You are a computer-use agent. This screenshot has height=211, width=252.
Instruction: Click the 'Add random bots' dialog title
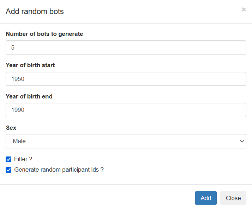click(35, 12)
